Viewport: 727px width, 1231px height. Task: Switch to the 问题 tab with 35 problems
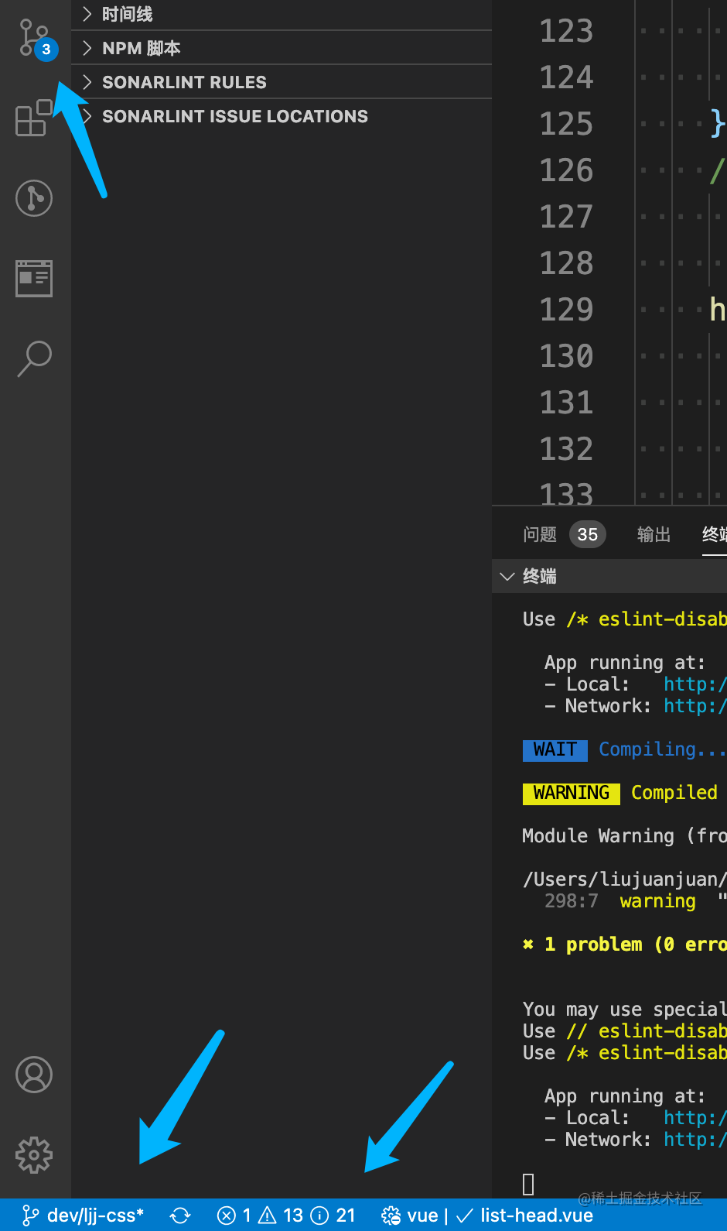click(x=565, y=534)
